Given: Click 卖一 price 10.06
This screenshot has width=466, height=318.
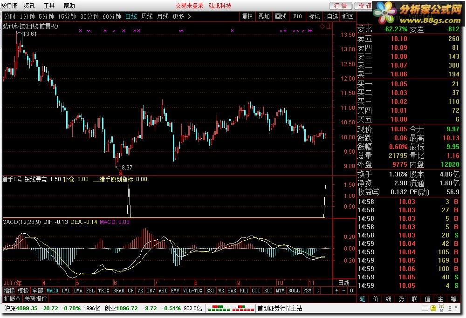Looking at the screenshot, I should click(399, 74).
